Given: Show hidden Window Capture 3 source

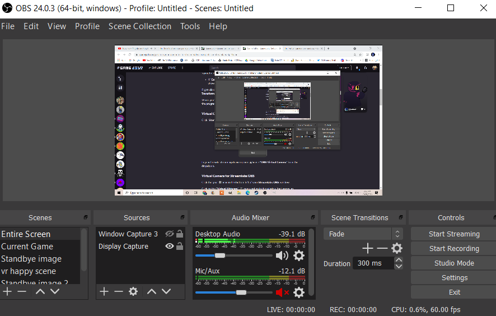Looking at the screenshot, I should pos(170,234).
